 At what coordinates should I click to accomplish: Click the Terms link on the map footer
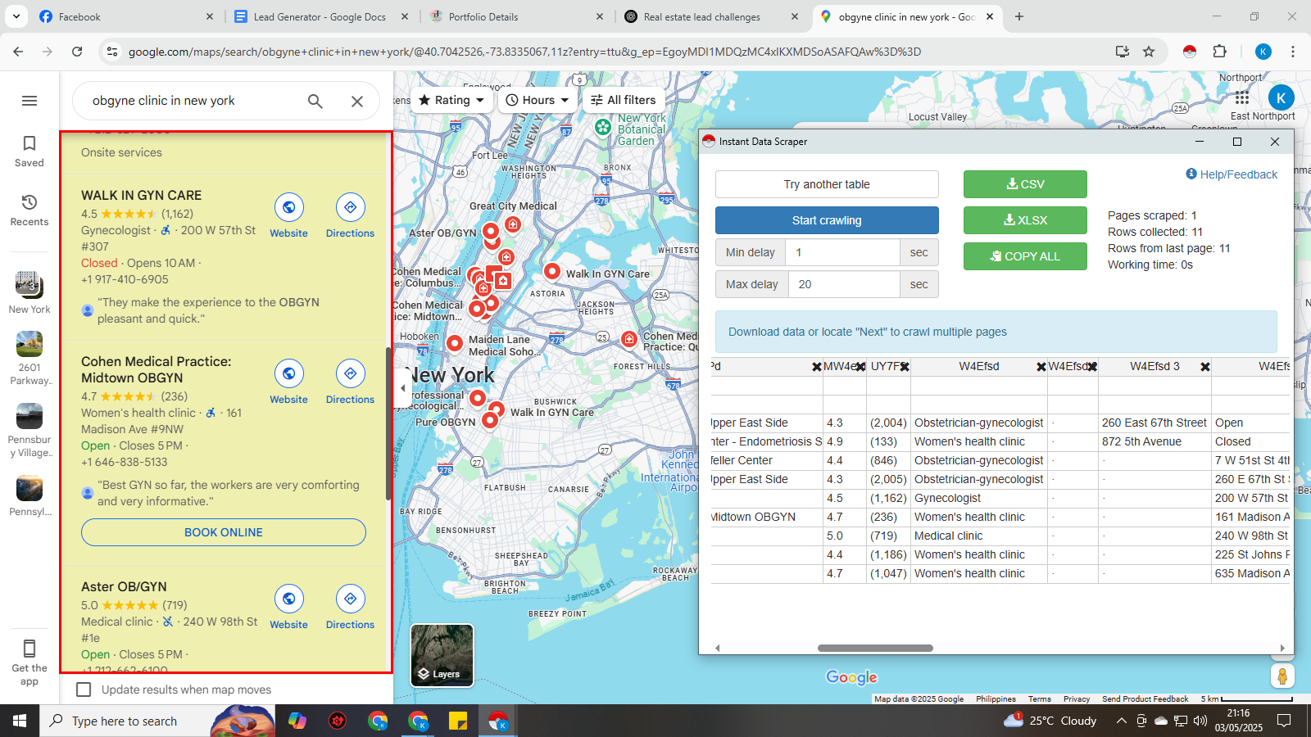tap(1040, 699)
